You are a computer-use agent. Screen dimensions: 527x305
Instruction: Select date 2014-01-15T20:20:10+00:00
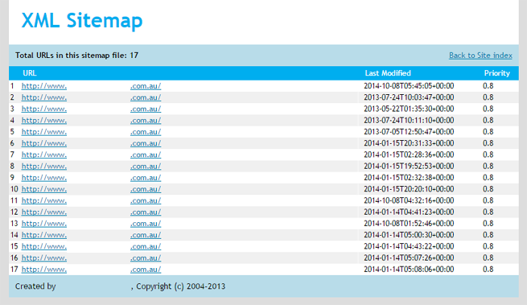pyautogui.click(x=409, y=189)
